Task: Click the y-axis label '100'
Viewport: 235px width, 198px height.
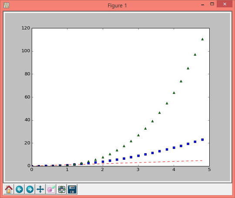Action: pyautogui.click(x=26, y=51)
